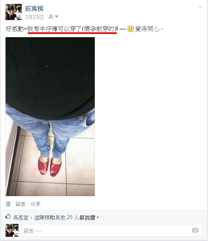Attach a photo with camera icon
The width and height of the screenshot is (208, 241).
(195, 230)
